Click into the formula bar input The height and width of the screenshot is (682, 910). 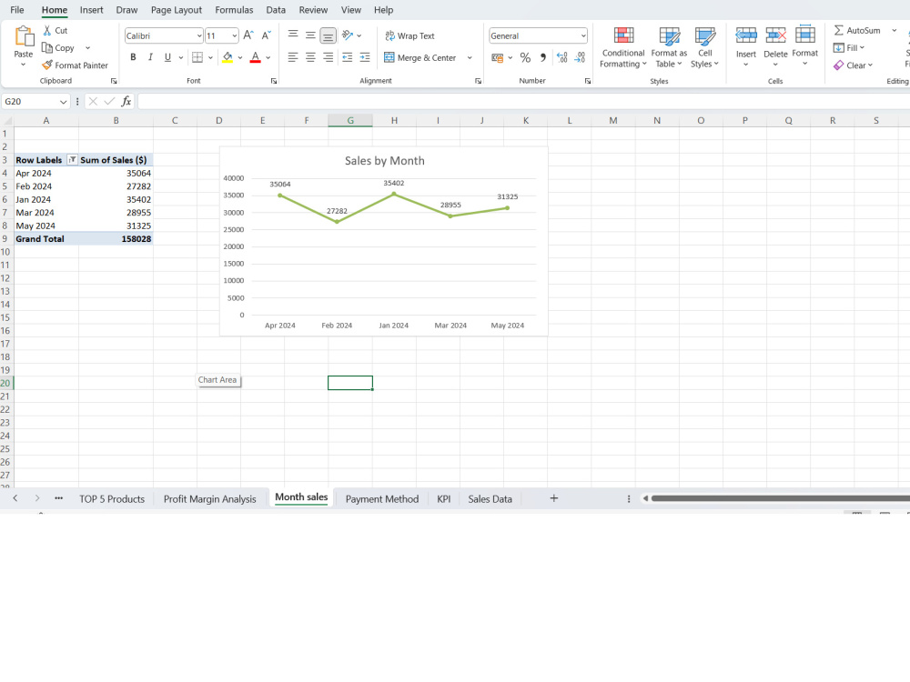click(523, 102)
